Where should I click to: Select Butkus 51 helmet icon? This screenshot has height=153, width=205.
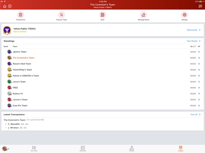click(x=10, y=94)
